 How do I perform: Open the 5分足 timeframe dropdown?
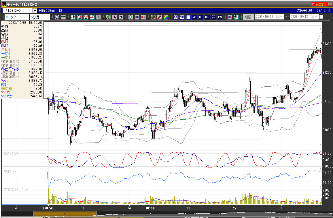48,17
